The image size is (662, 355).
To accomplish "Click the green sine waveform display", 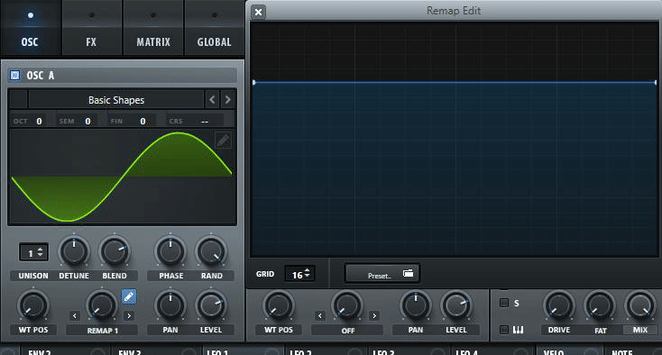I will (x=122, y=177).
